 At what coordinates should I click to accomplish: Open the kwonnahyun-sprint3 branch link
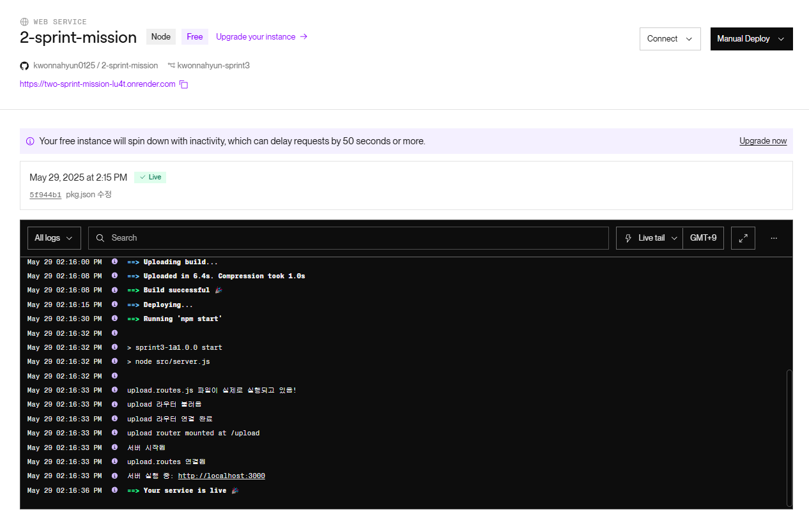tap(213, 66)
